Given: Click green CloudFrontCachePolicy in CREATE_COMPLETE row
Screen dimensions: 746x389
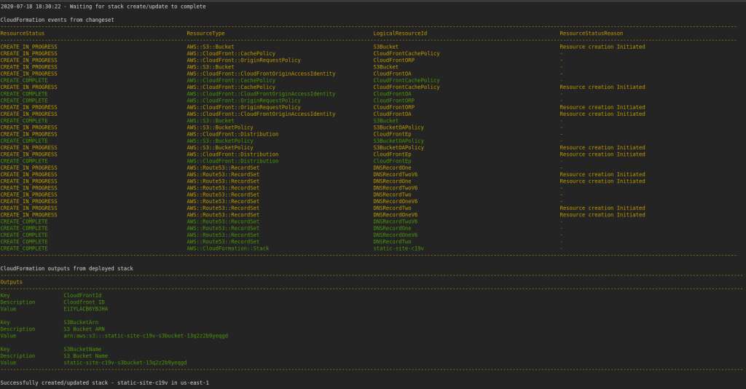Looking at the screenshot, I should [x=407, y=80].
